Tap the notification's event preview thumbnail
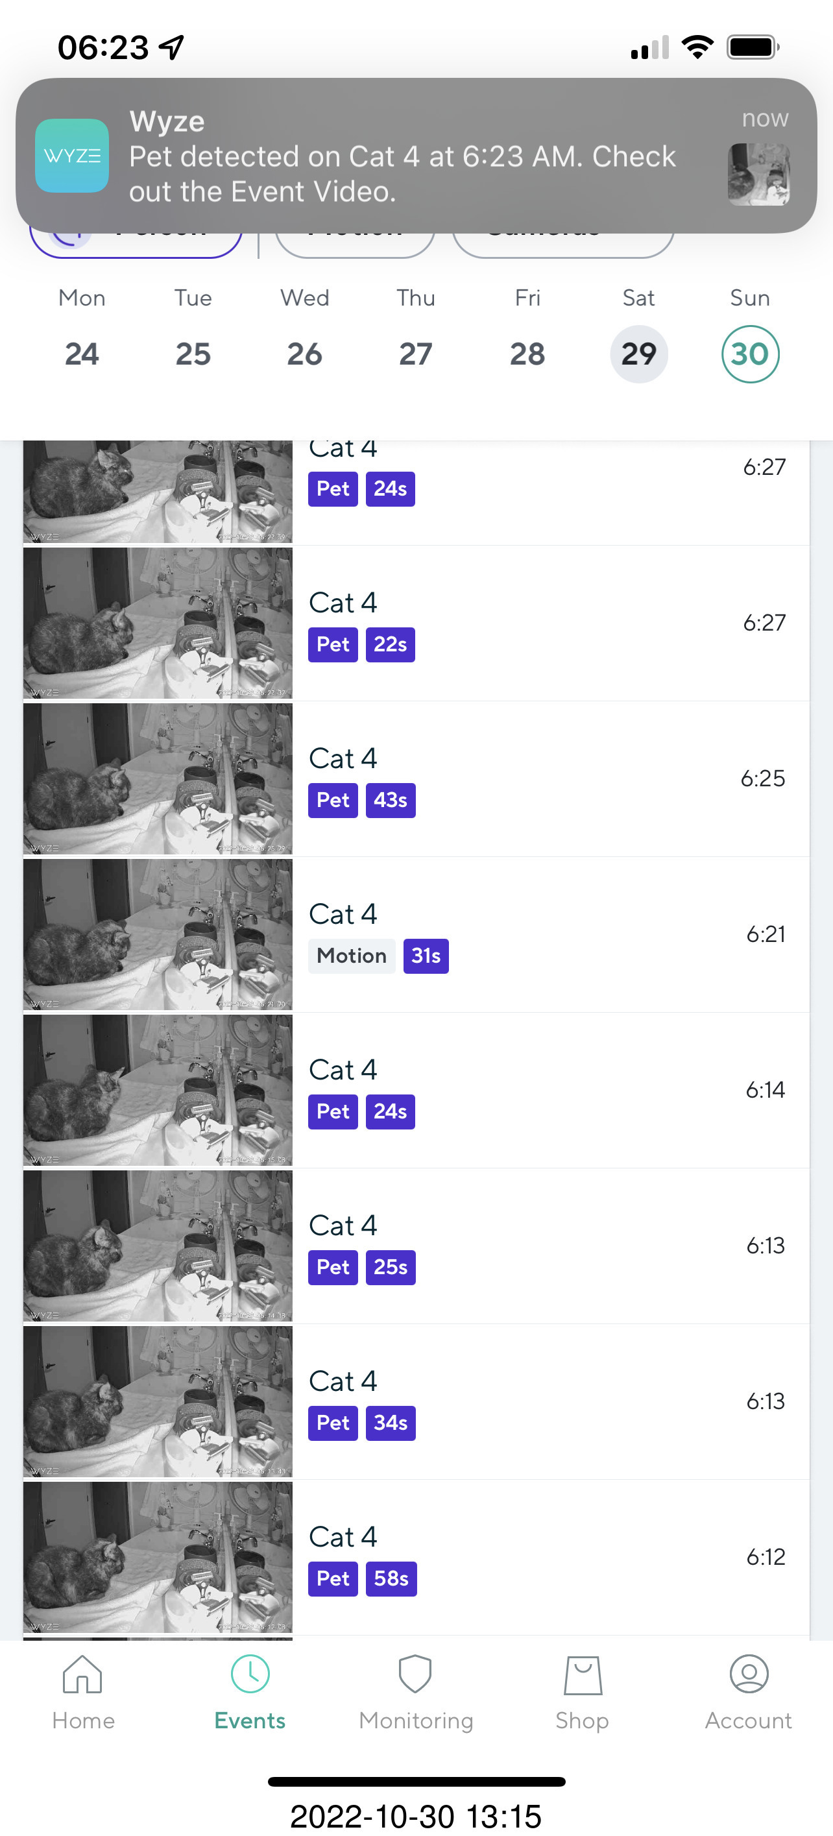This screenshot has height=1836, width=833. click(758, 175)
